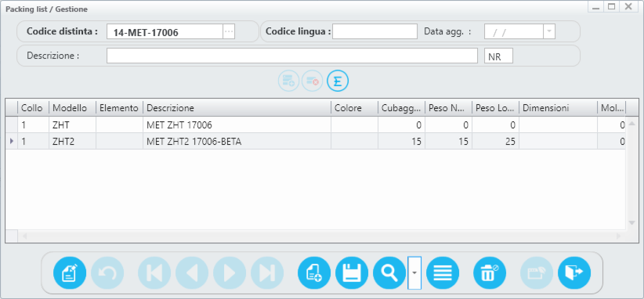Click the grid's vertical scrollbar up arrow

point(632,124)
